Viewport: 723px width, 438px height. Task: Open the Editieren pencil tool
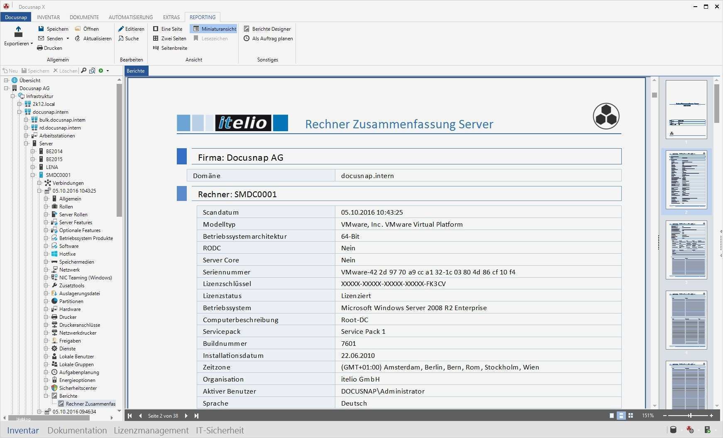click(x=121, y=29)
